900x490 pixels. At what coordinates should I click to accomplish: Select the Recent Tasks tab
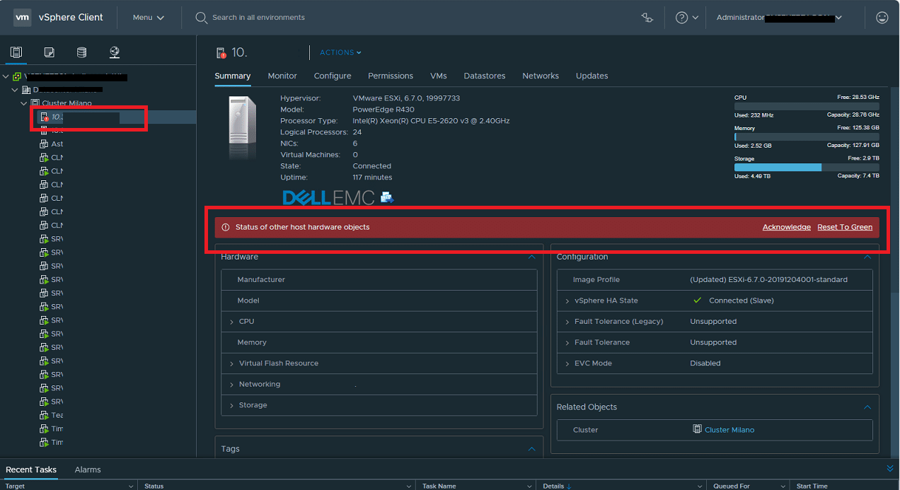[x=31, y=469]
